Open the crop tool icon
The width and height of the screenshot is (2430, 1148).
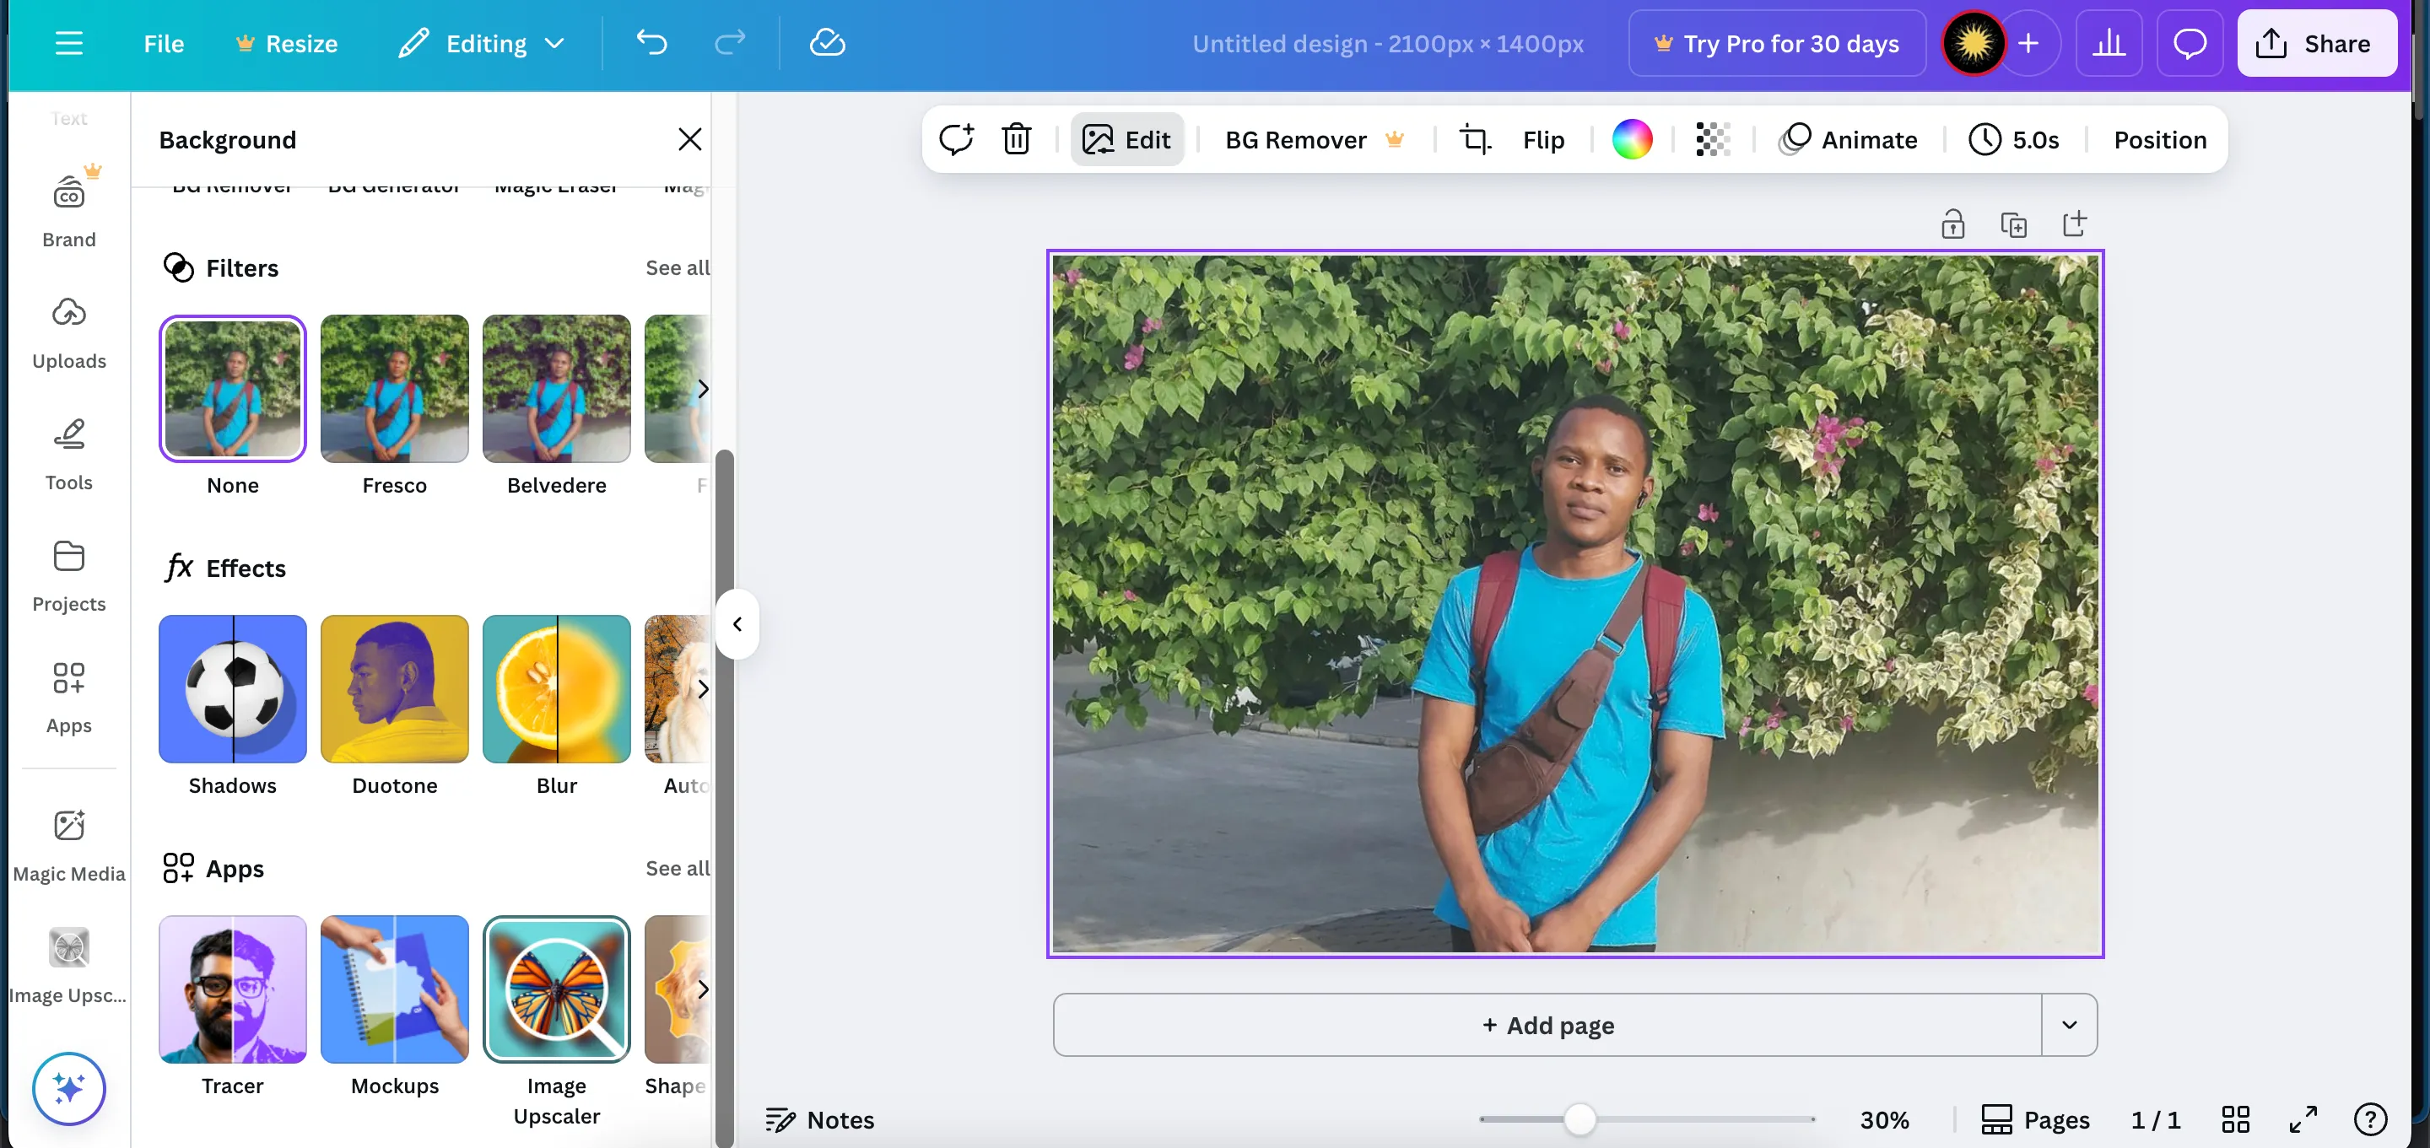pos(1476,140)
